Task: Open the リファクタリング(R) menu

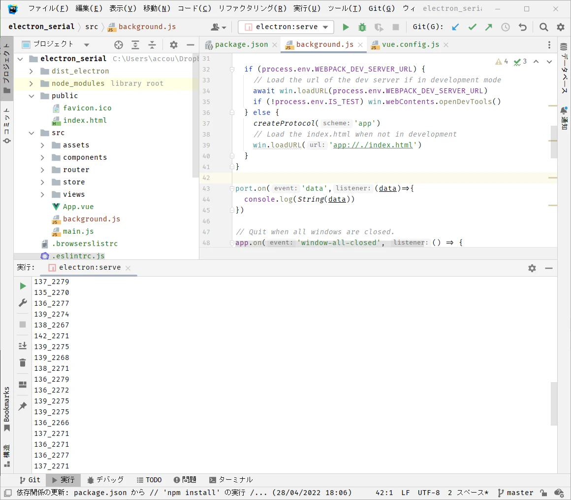Action: tap(253, 8)
